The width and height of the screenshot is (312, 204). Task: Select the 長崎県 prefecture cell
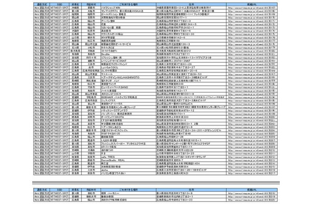[75, 81]
